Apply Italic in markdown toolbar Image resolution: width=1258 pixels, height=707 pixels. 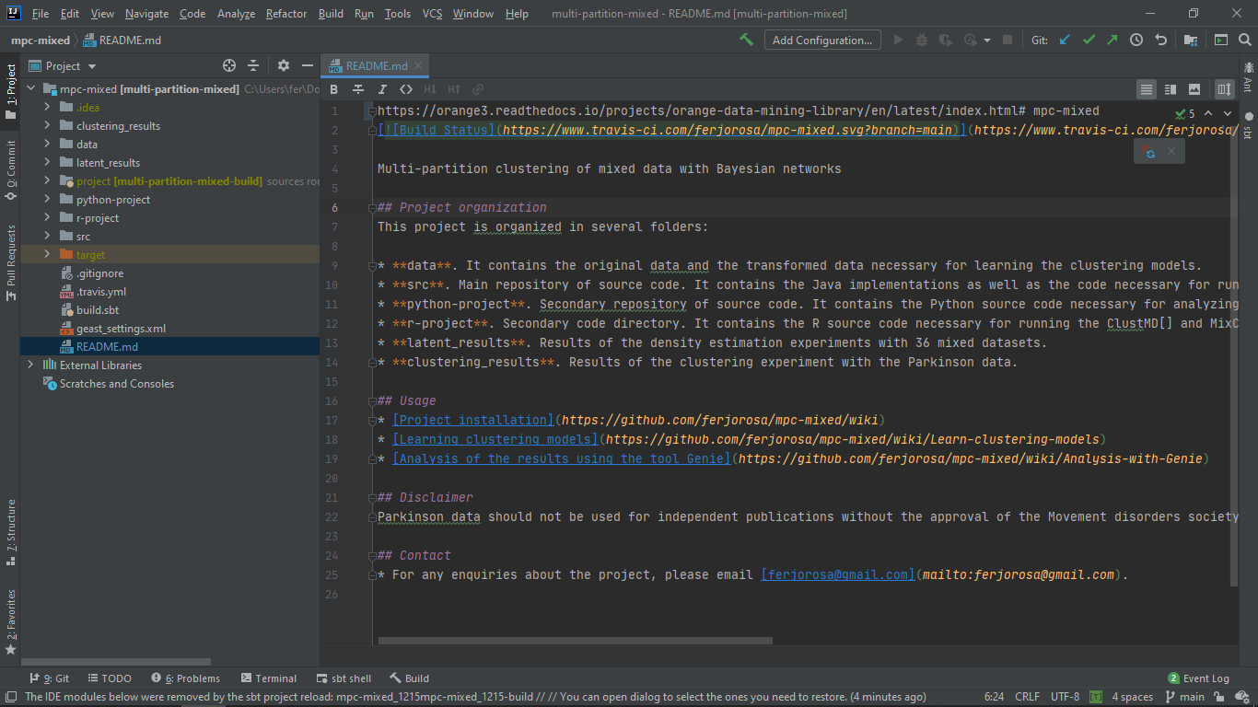click(382, 89)
